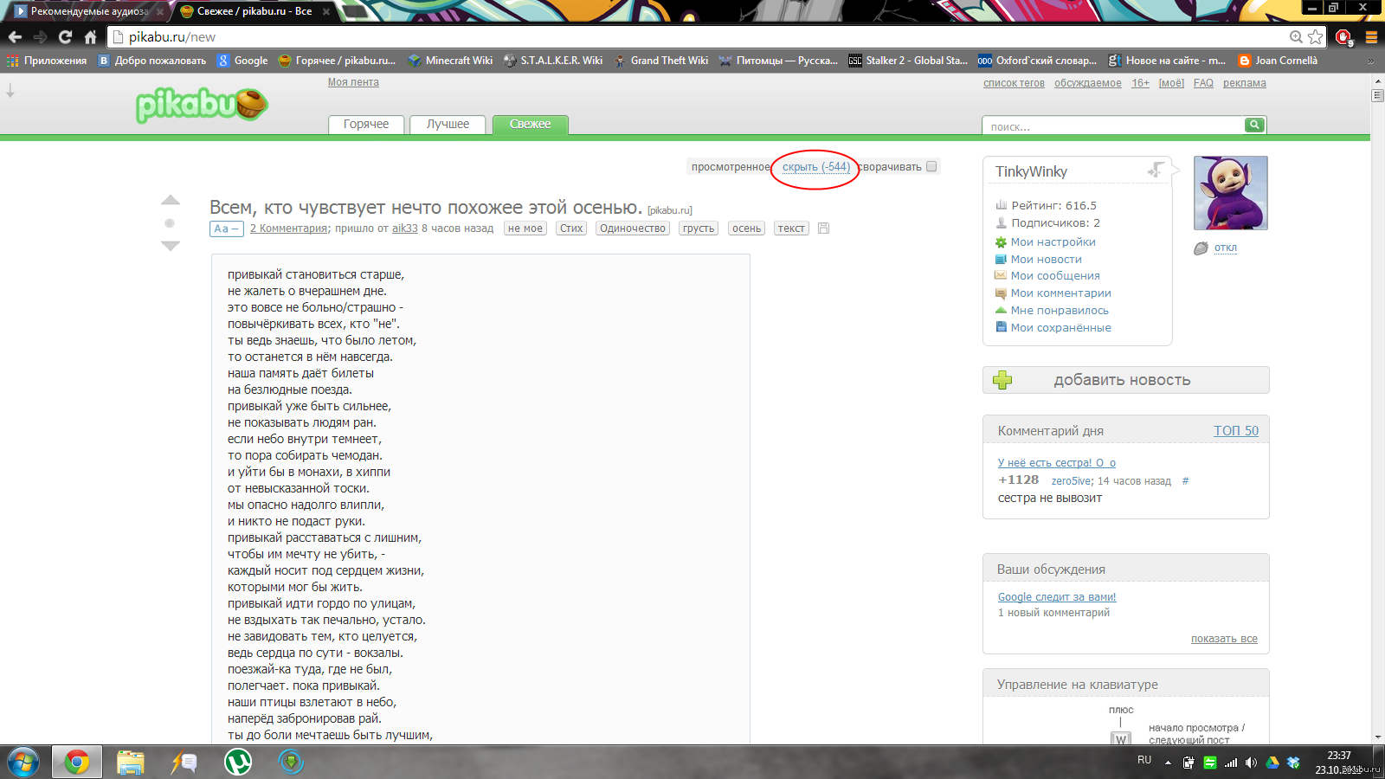Click the exit icon beside TinkyWinky username

(x=1156, y=171)
